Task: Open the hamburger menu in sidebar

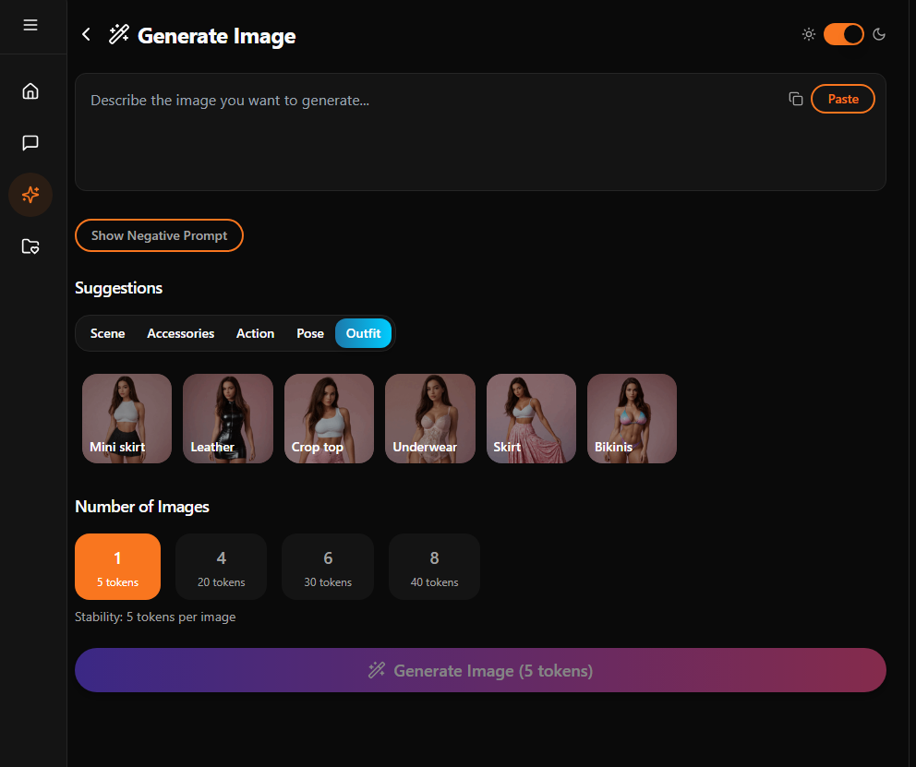Action: 30,25
